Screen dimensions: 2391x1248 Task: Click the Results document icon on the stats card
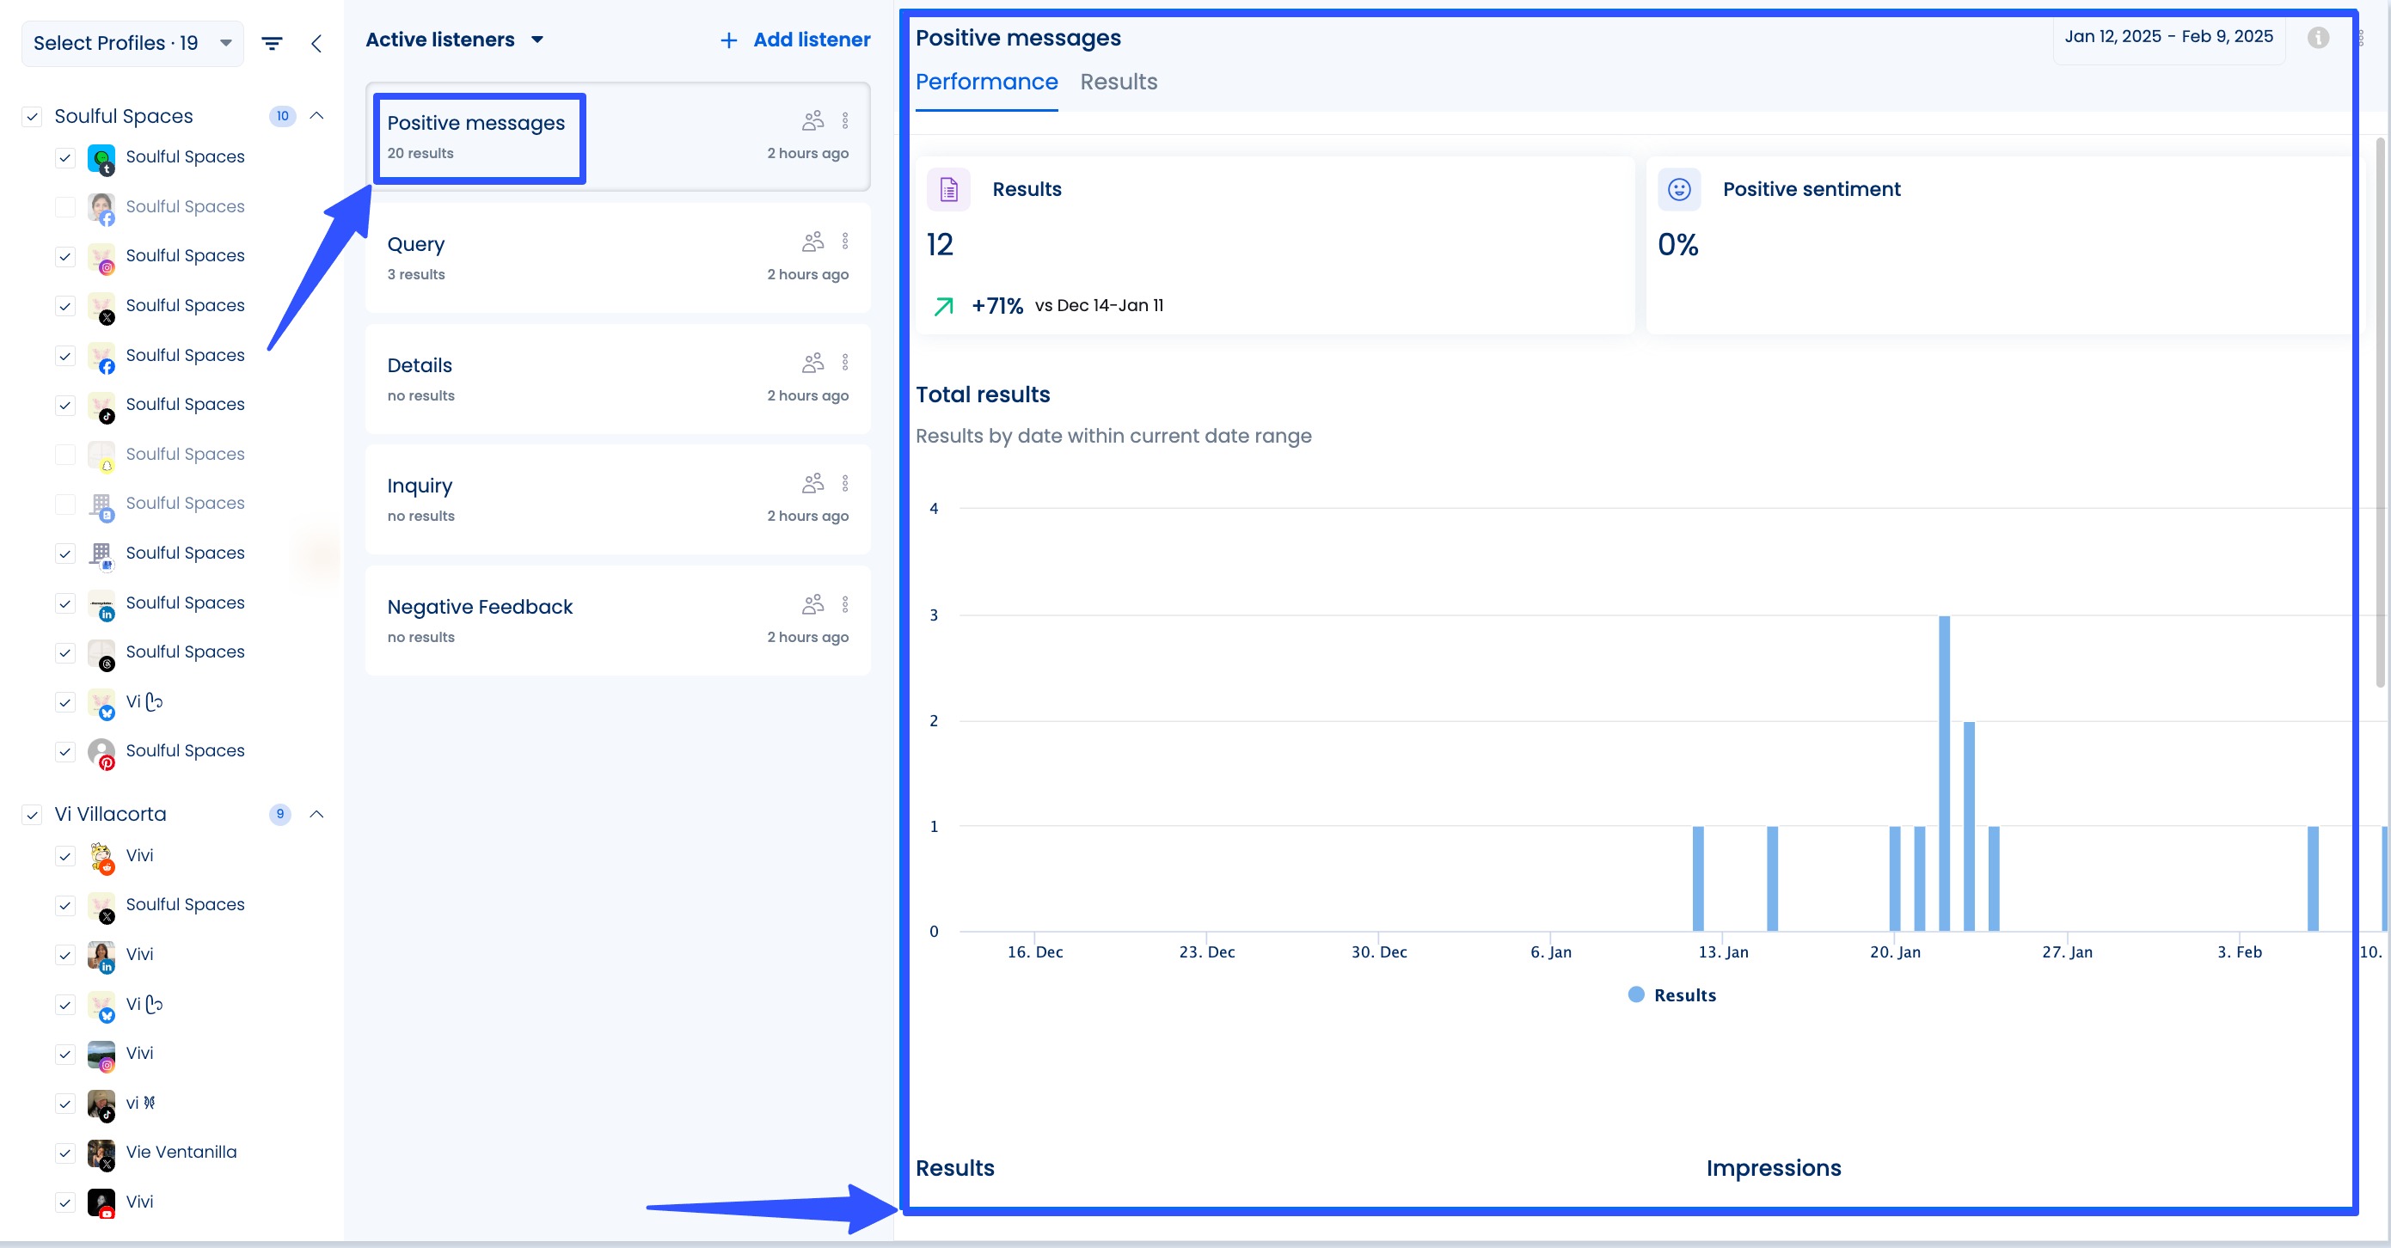tap(948, 189)
